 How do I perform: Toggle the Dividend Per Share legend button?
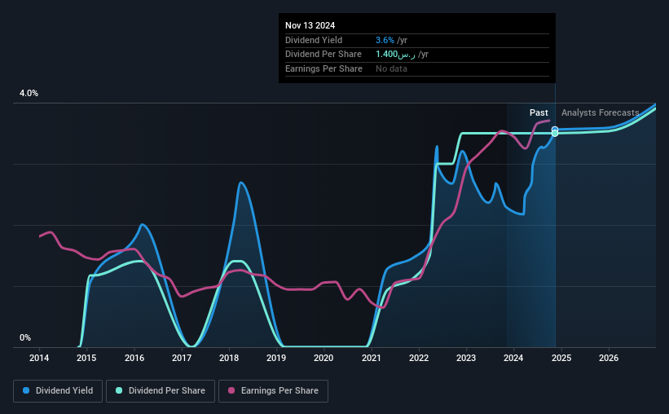click(x=161, y=391)
